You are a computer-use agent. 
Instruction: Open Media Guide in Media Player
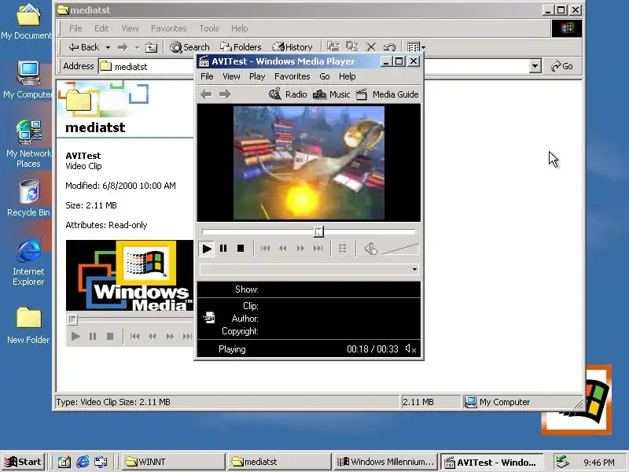(x=388, y=94)
